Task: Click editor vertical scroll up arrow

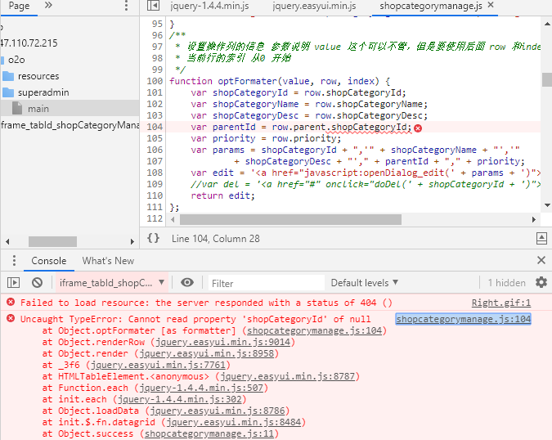Action: point(547,24)
